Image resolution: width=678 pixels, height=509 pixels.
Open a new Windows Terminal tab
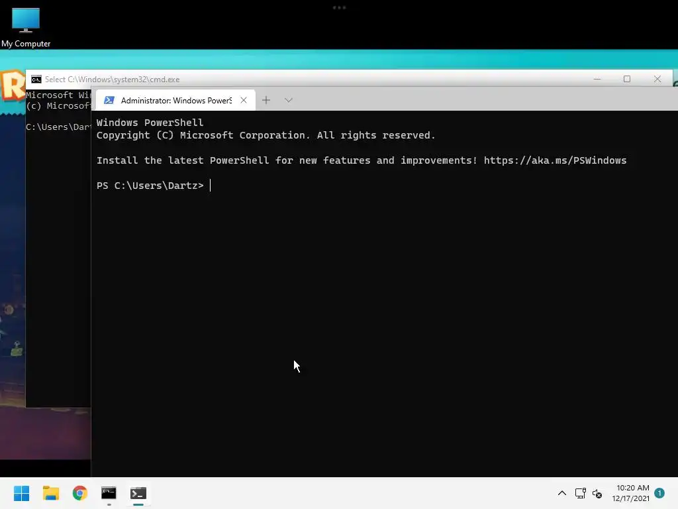pos(266,101)
